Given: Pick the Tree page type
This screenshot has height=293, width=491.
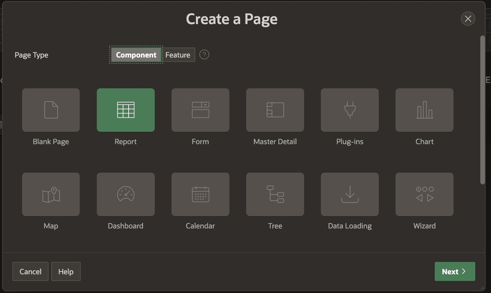Looking at the screenshot, I should pos(275,194).
